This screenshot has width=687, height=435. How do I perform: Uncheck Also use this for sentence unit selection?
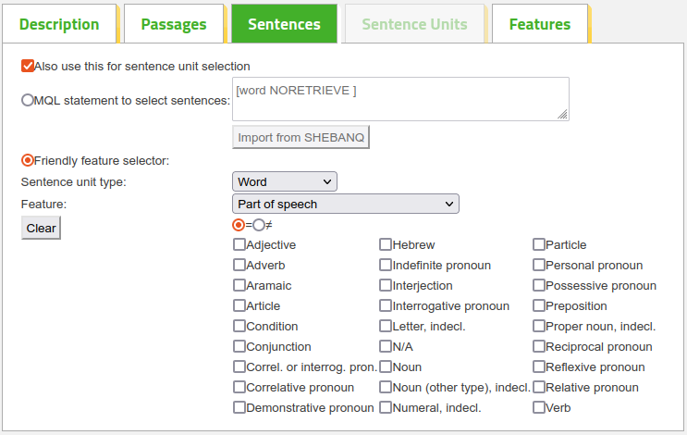click(x=28, y=67)
